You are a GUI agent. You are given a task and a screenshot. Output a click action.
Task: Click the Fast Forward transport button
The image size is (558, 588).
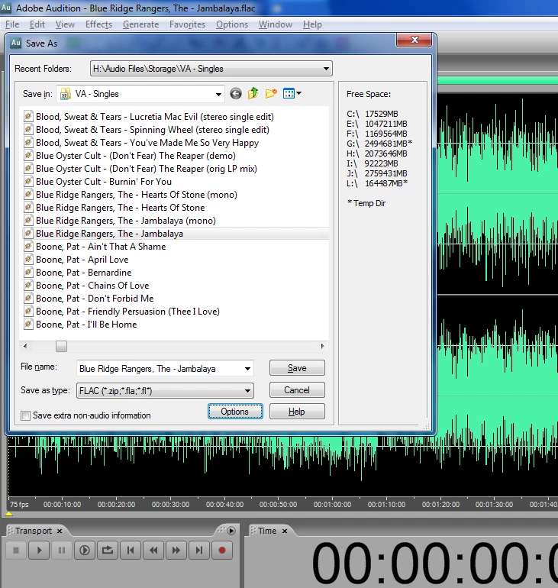pyautogui.click(x=176, y=550)
